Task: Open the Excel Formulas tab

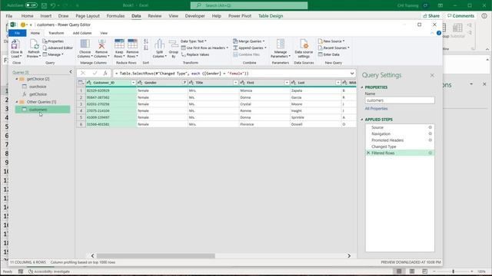Action: pos(115,15)
